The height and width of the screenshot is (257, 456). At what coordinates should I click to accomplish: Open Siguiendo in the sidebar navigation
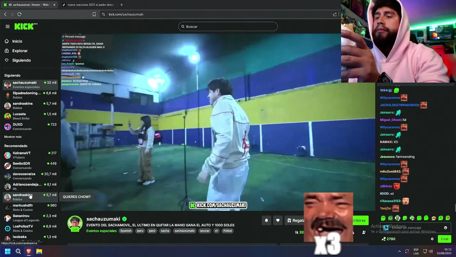(21, 60)
